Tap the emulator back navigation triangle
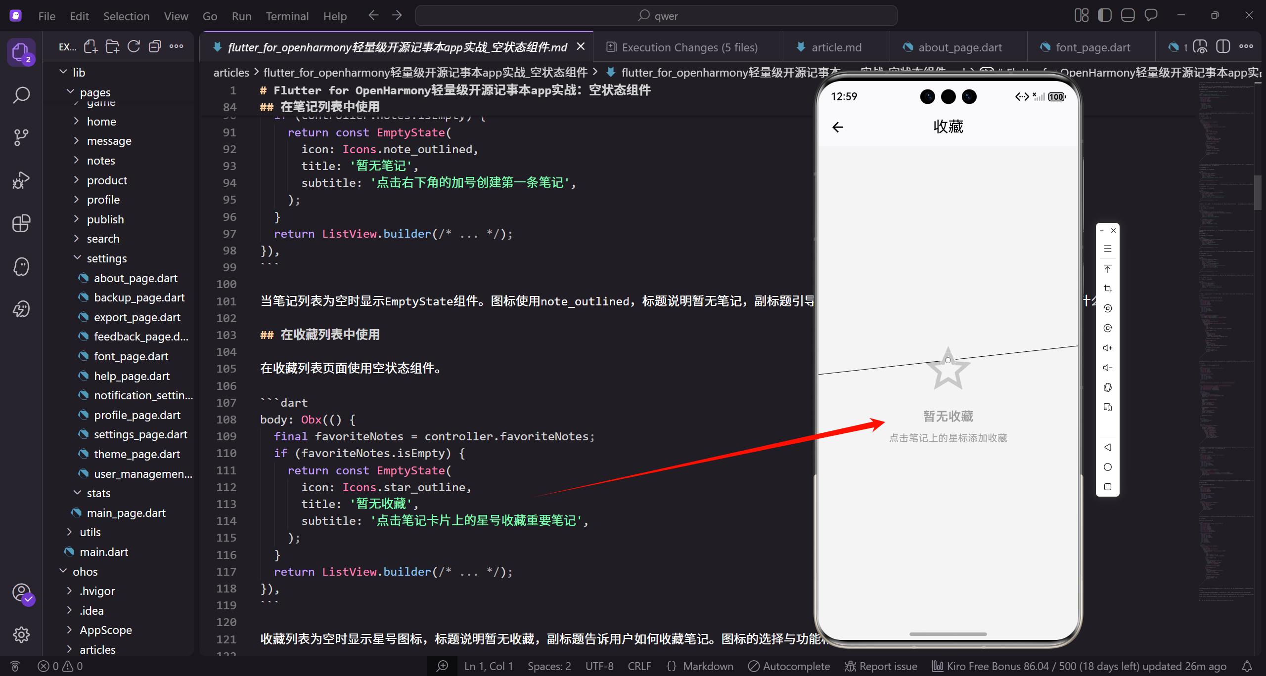 coord(1108,447)
